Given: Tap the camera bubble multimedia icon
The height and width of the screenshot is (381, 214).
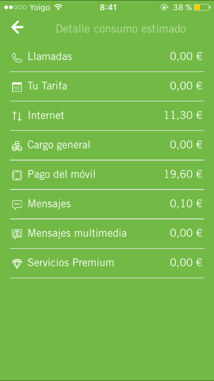Looking at the screenshot, I should pyautogui.click(x=17, y=234).
